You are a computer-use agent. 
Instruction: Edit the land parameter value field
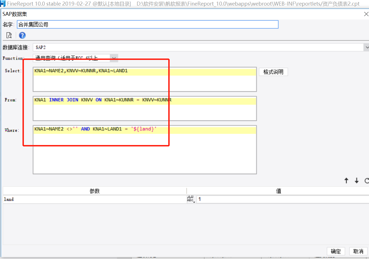[283, 199]
